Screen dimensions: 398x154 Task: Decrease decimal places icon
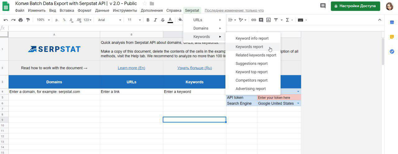click(x=71, y=20)
